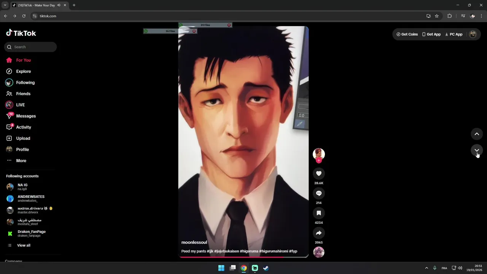Open a new Chrome tab
Image resolution: width=487 pixels, height=274 pixels.
coord(74,5)
